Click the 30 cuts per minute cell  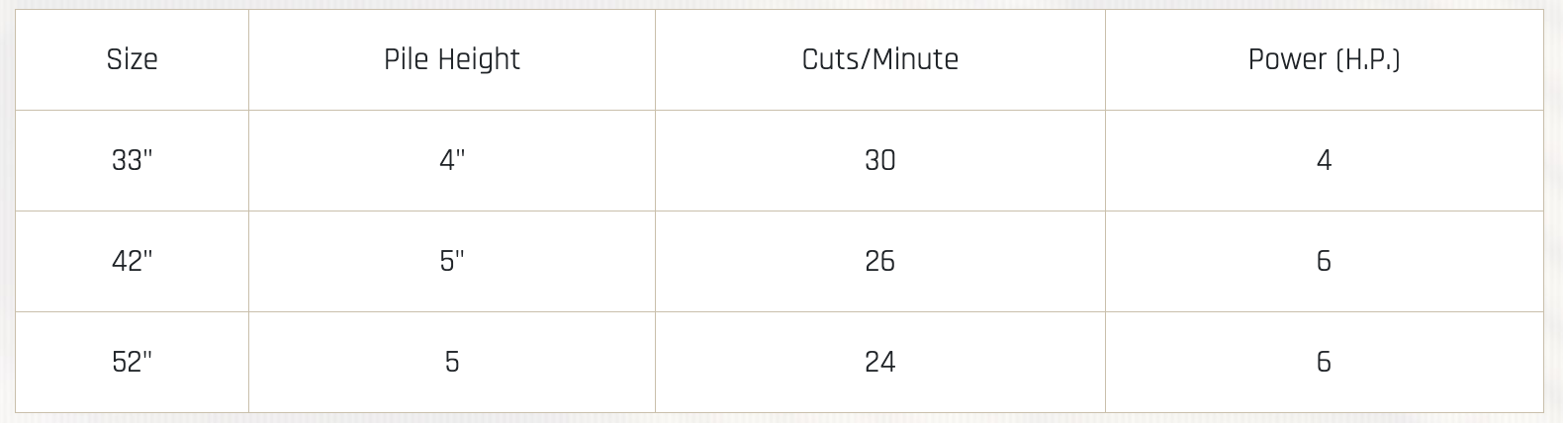(879, 160)
